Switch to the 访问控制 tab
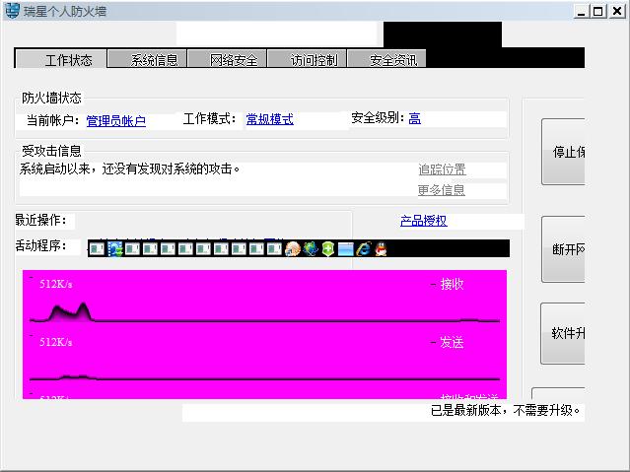This screenshot has height=472, width=630. (307, 59)
